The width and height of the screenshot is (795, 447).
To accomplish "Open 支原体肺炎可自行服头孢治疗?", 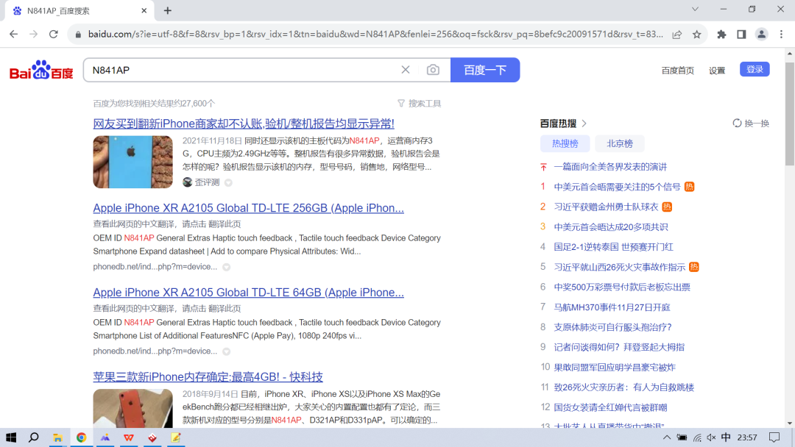I will click(x=612, y=327).
